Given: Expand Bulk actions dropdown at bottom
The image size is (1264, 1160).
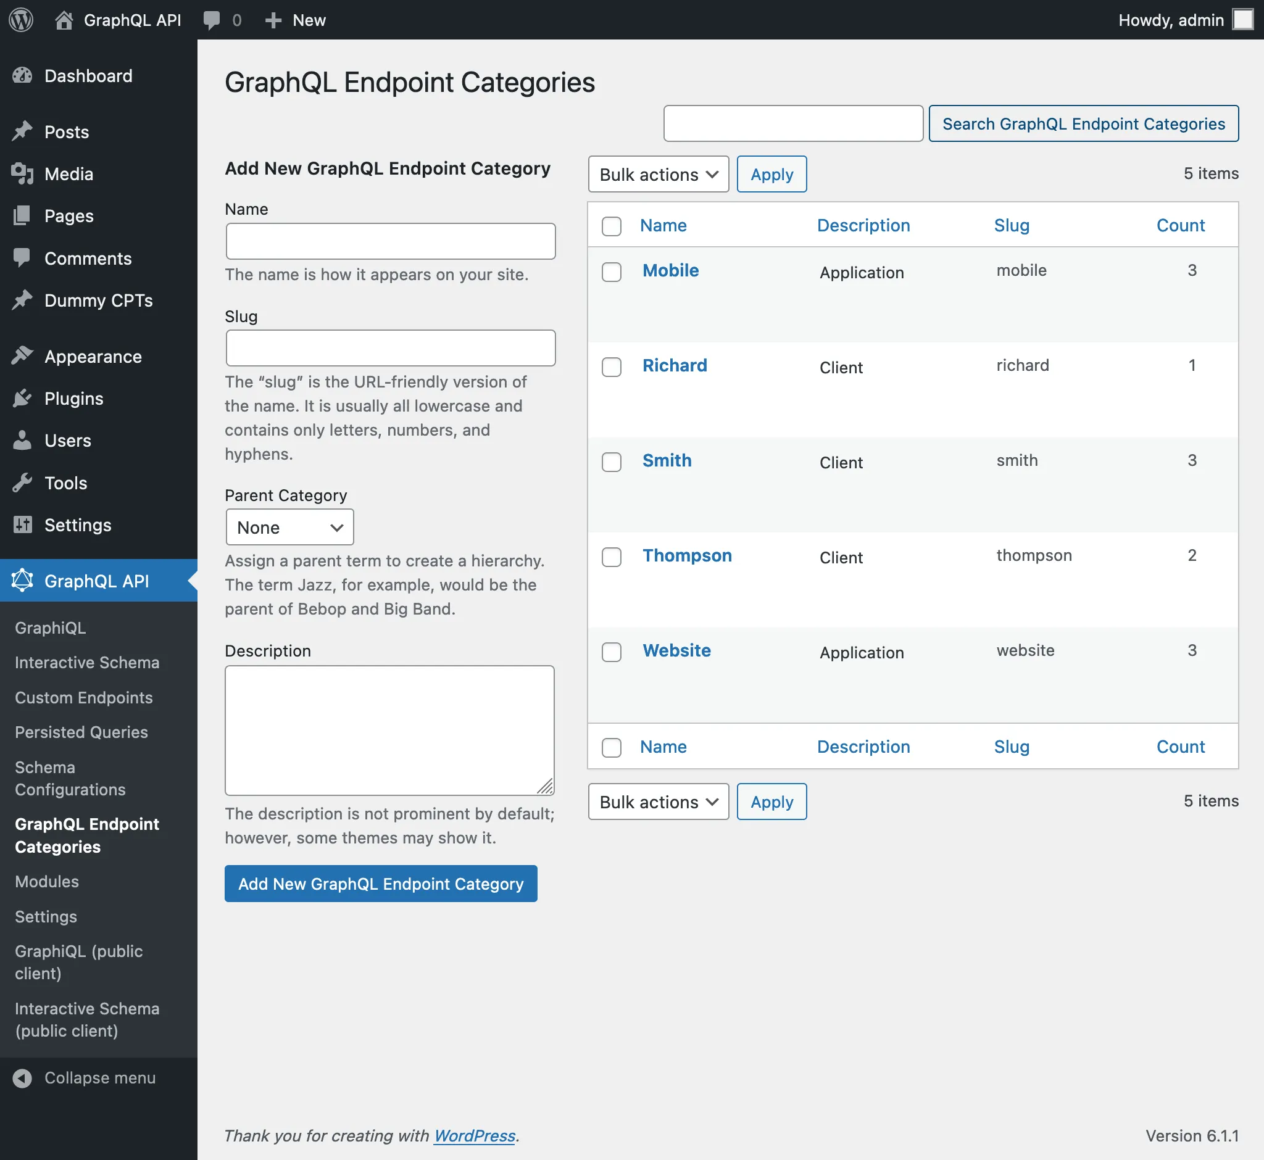Looking at the screenshot, I should [659, 802].
